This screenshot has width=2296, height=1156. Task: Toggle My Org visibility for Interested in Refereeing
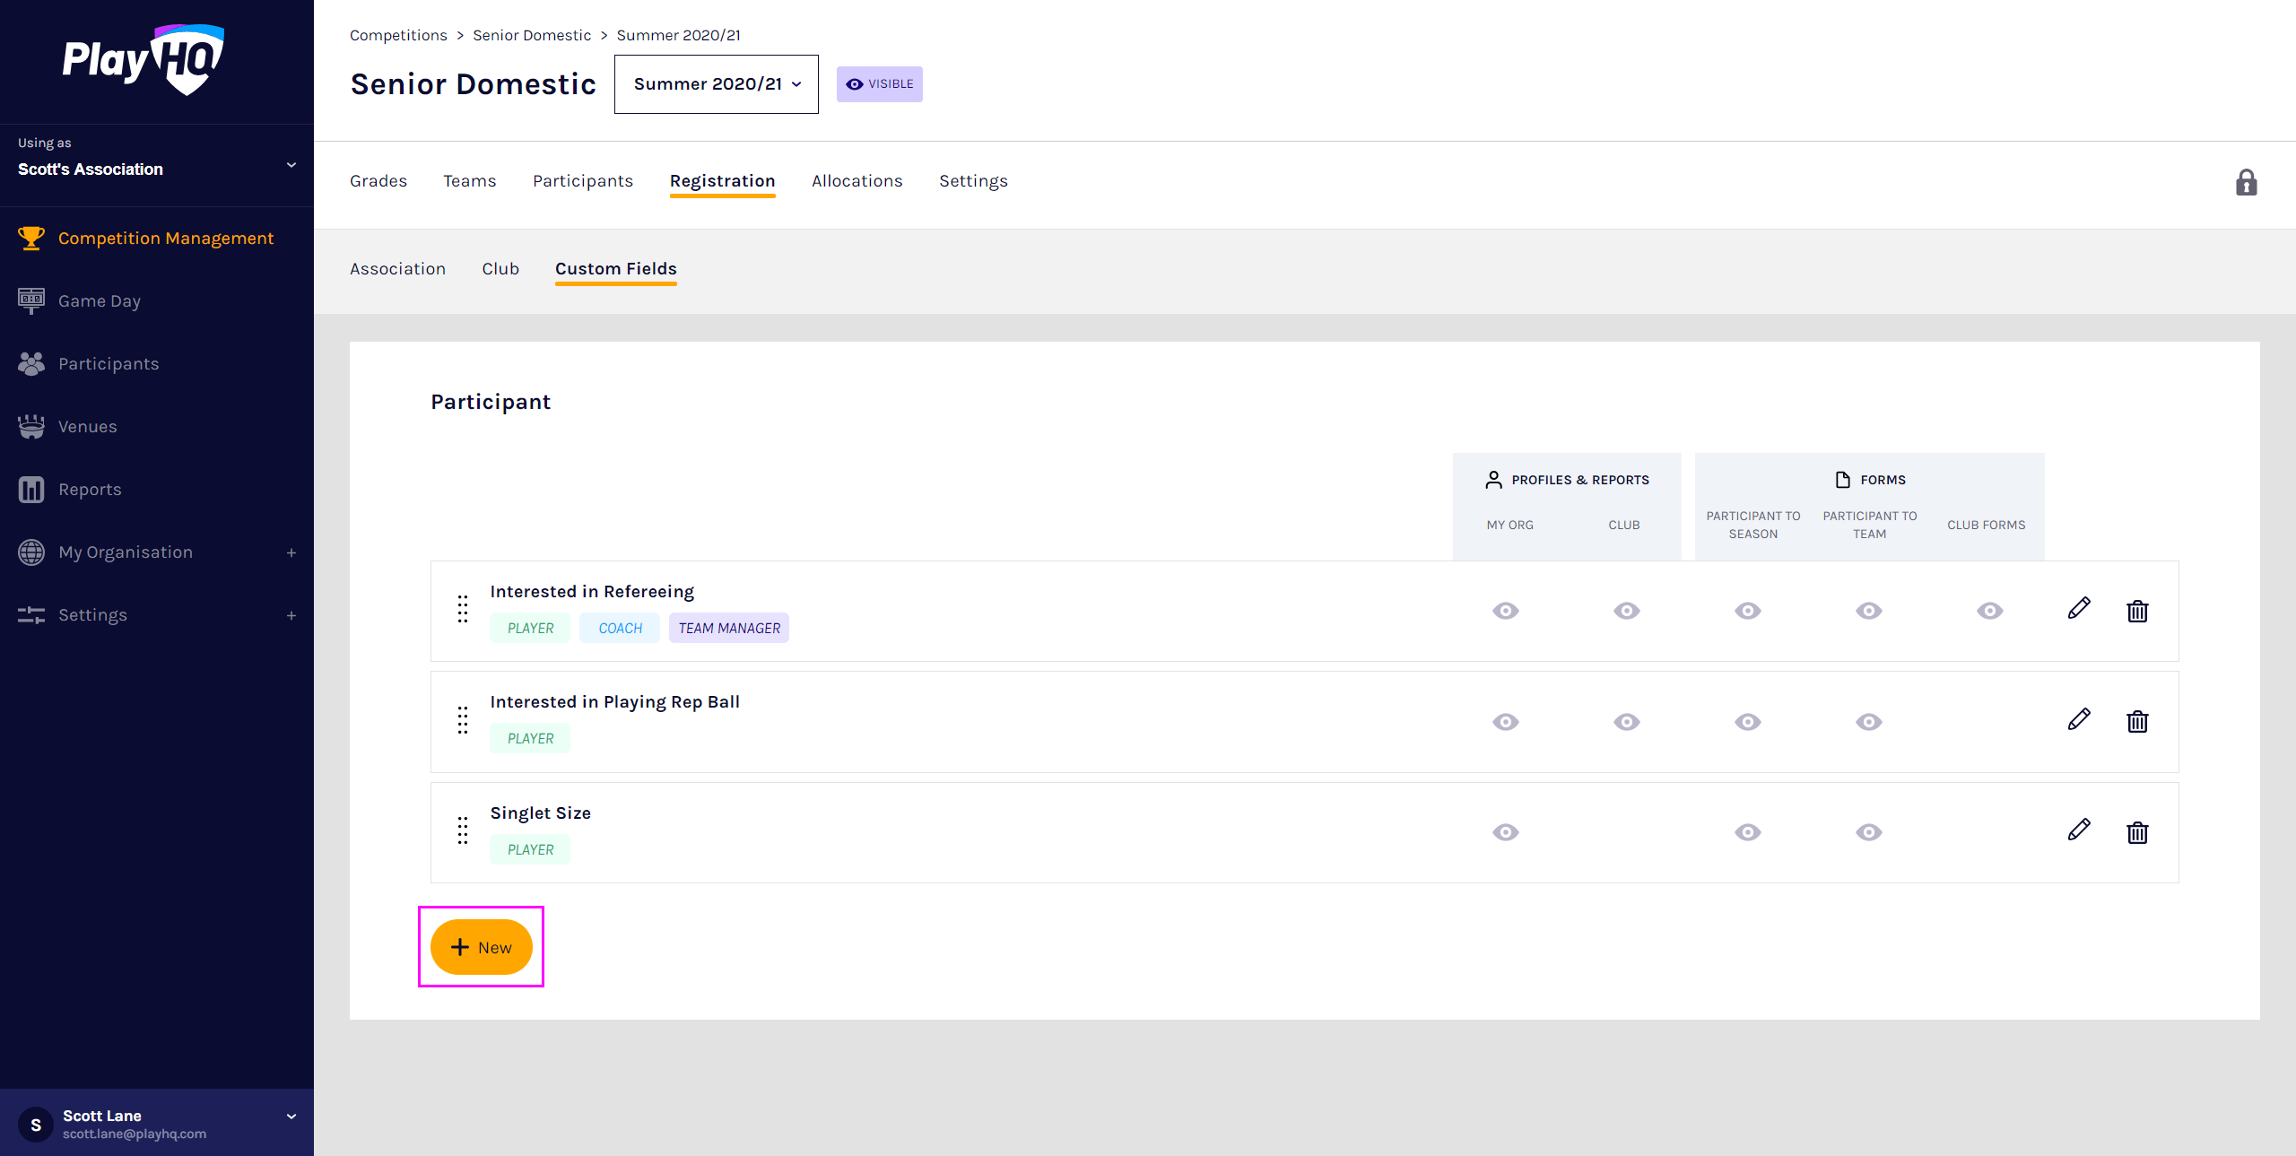[1506, 611]
